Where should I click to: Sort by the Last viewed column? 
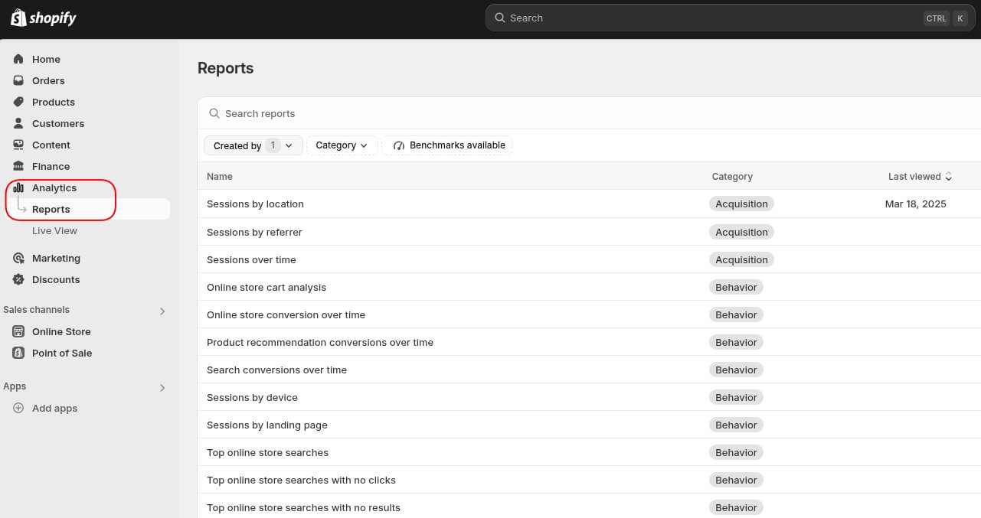coord(920,176)
